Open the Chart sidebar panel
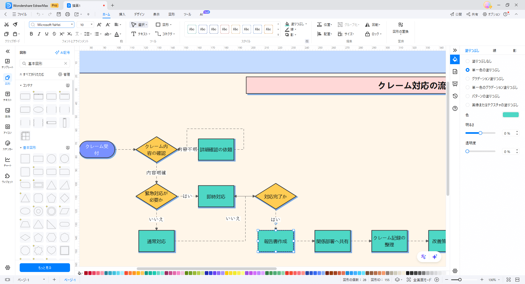This screenshot has height=284, width=525. coord(7,162)
